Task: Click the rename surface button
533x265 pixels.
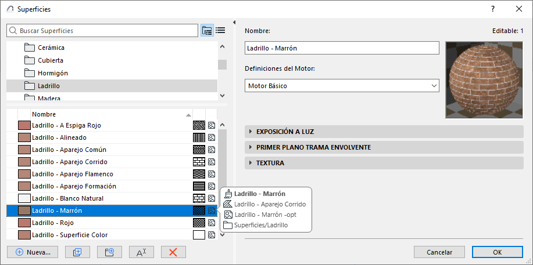Action: (x=141, y=252)
